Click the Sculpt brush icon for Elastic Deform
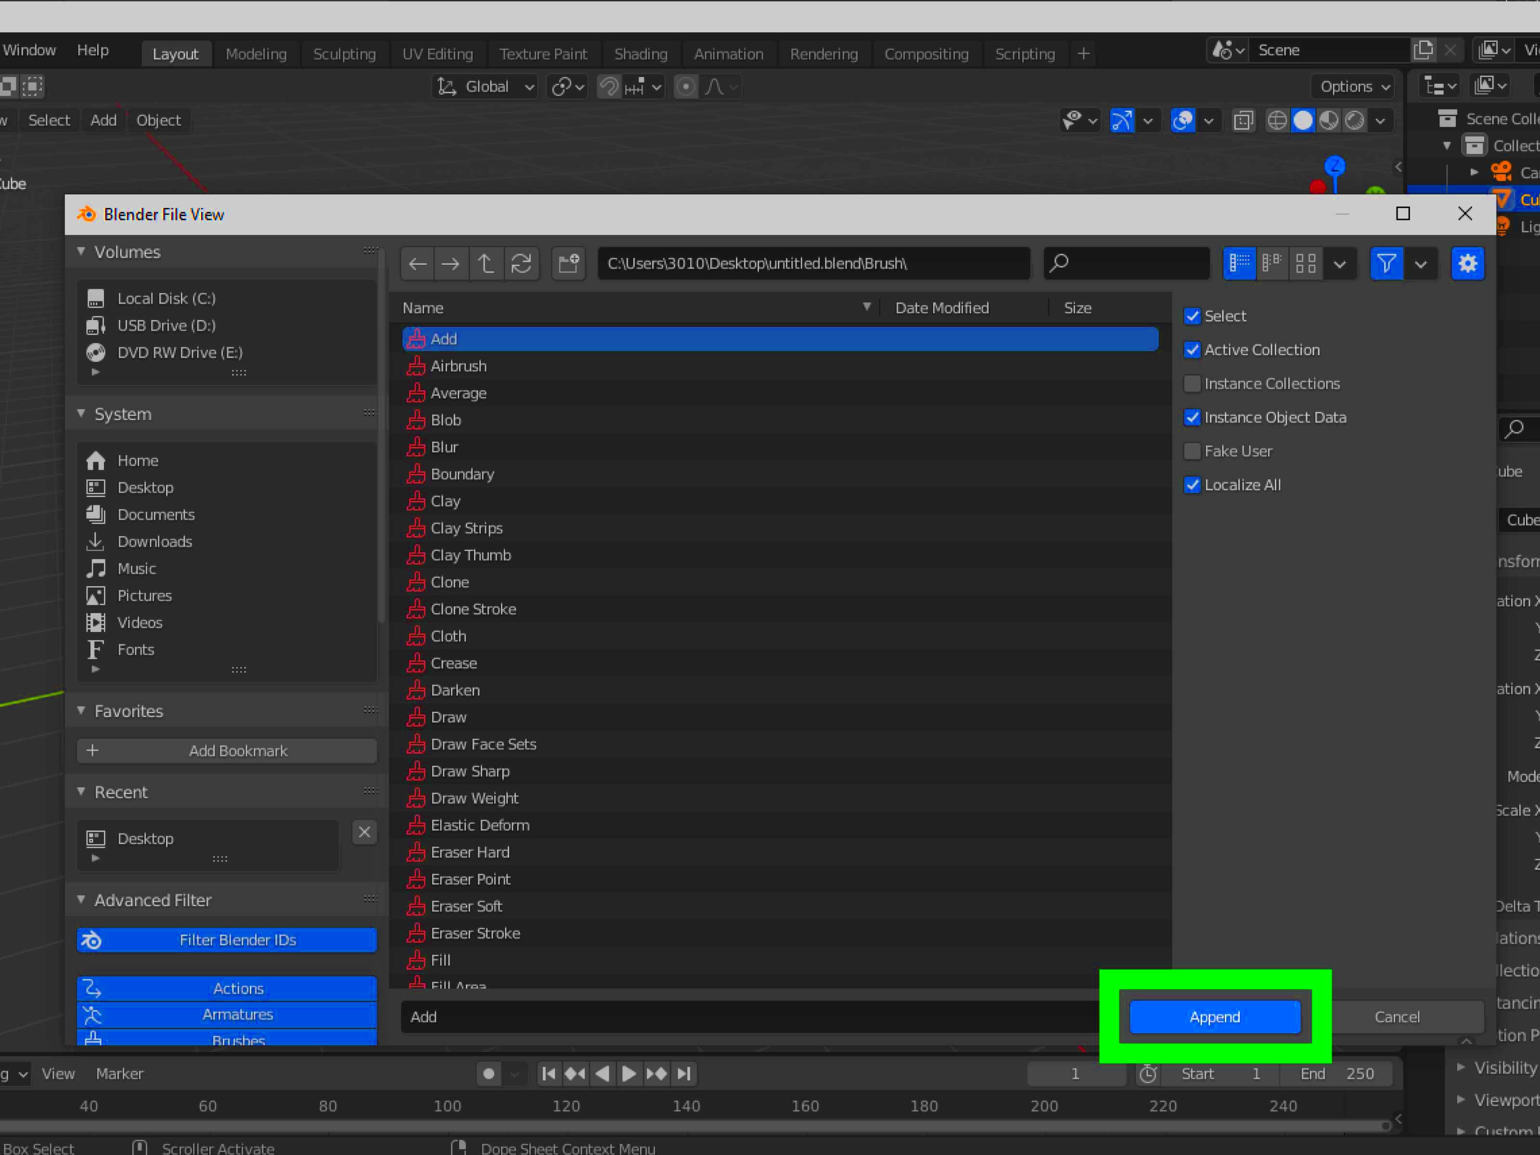The width and height of the screenshot is (1540, 1155). (416, 825)
